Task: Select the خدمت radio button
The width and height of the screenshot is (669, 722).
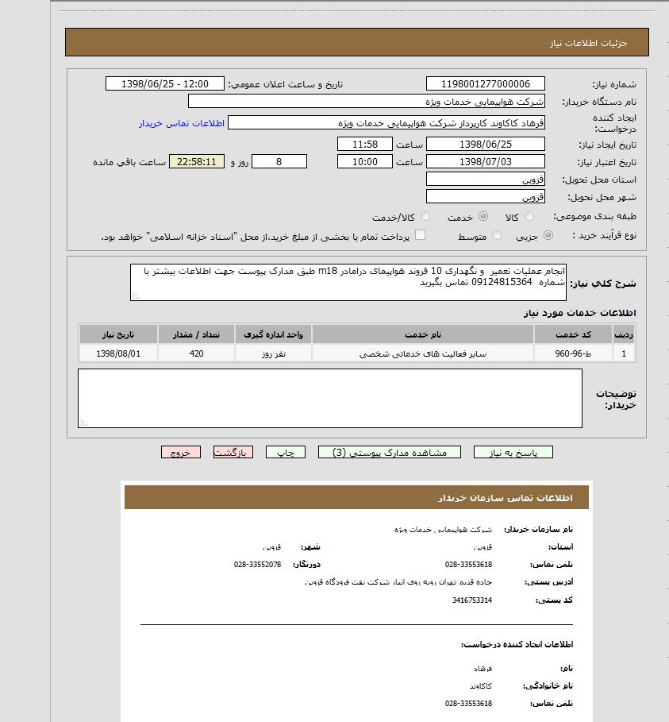Action: click(x=482, y=217)
